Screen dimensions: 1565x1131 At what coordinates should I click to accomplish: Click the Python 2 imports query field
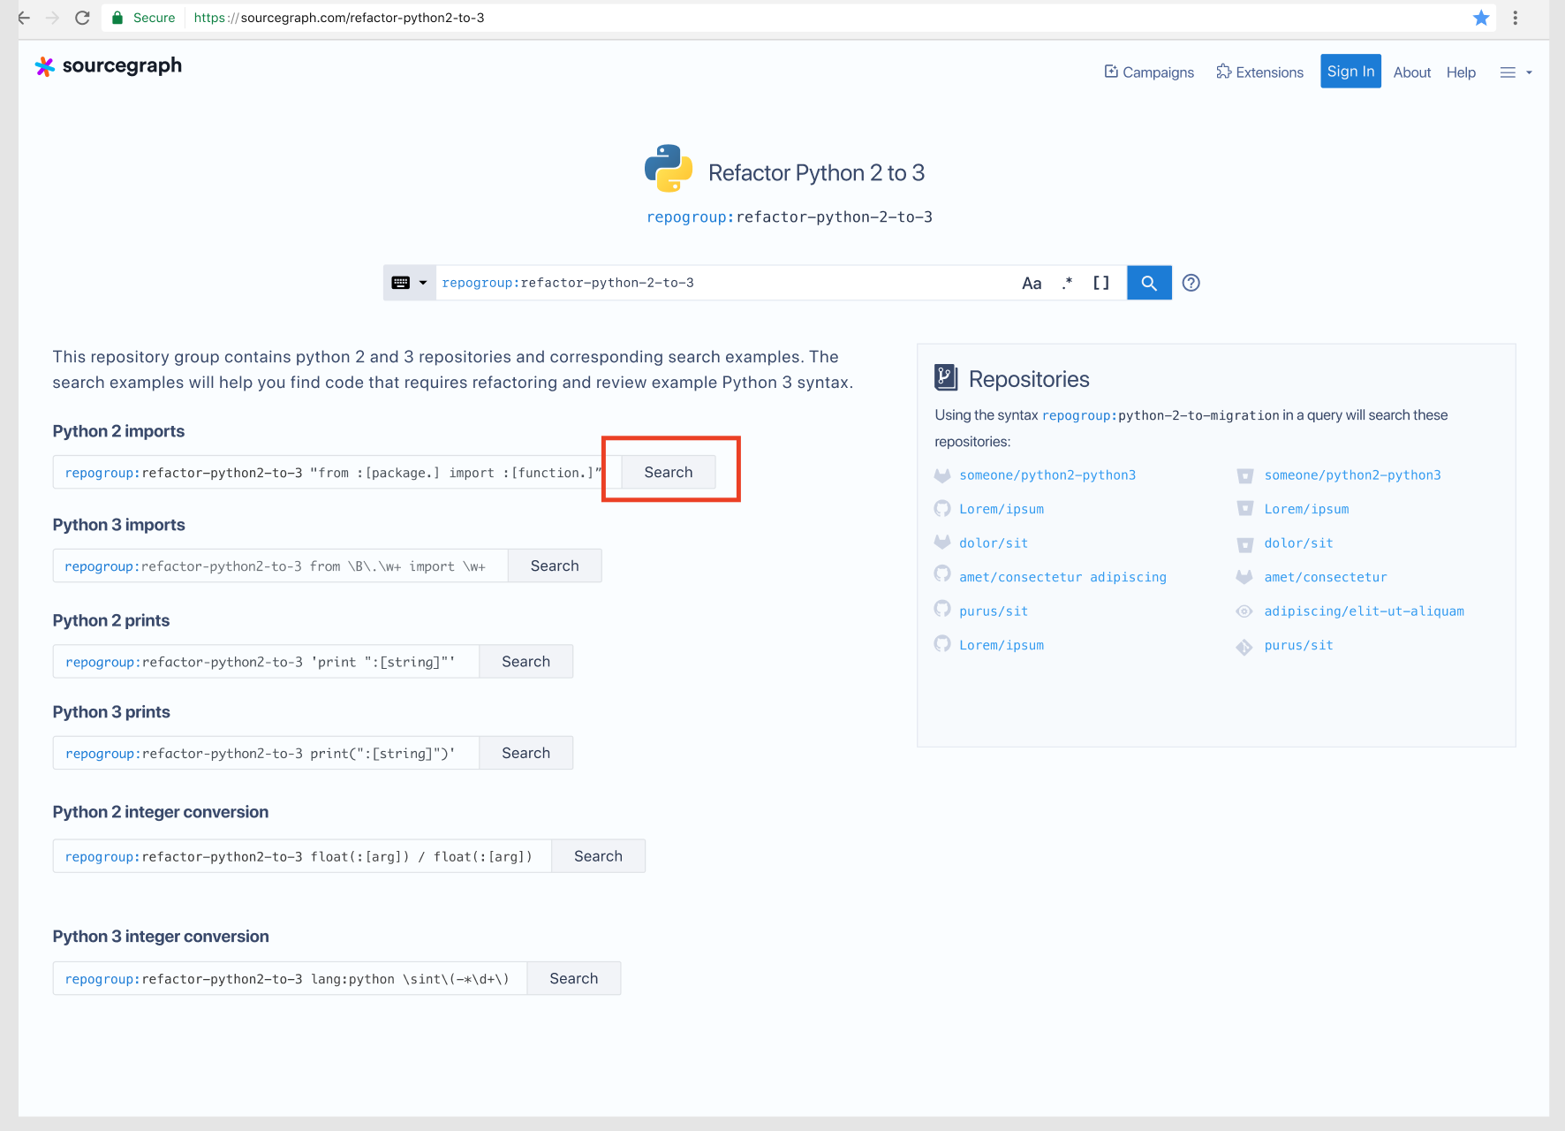337,472
